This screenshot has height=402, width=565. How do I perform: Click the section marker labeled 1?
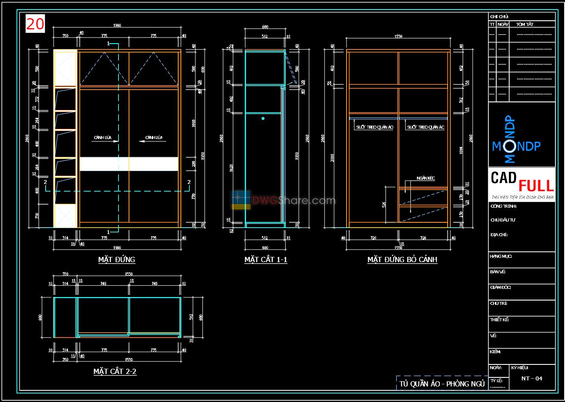click(x=108, y=44)
